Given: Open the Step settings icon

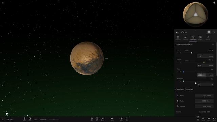Looking at the screenshot, I should [x=30, y=119].
